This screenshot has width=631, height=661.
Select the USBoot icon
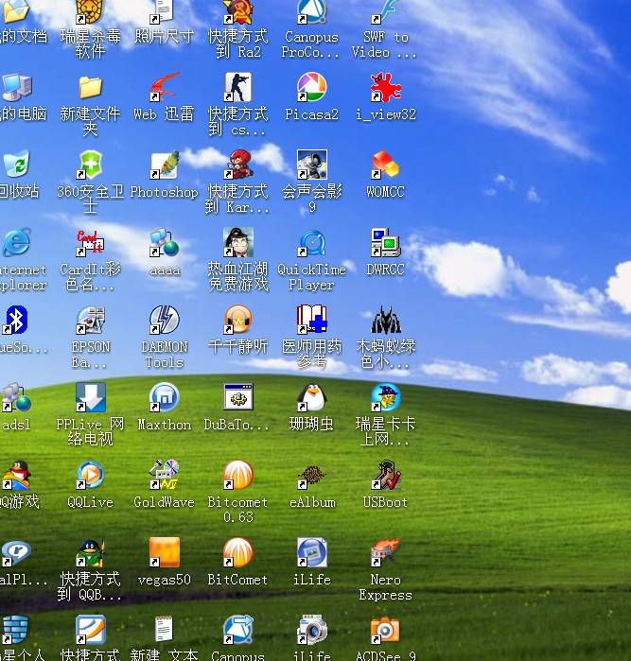(x=385, y=476)
